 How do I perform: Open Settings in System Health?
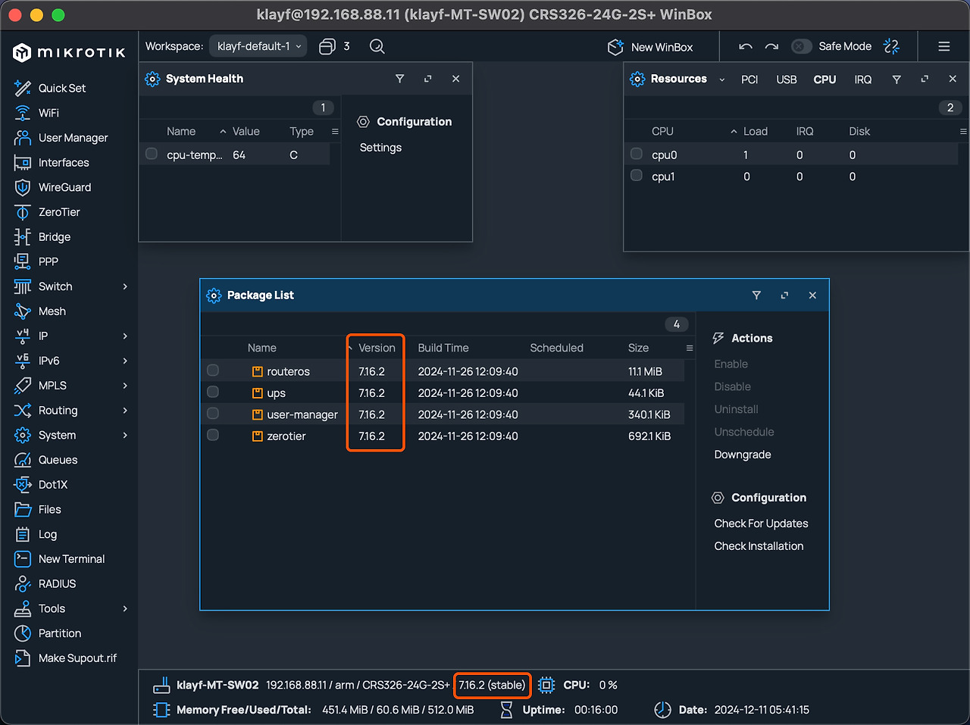point(380,148)
